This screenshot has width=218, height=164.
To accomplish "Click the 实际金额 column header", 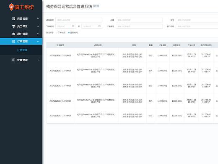I will tap(177, 45).
